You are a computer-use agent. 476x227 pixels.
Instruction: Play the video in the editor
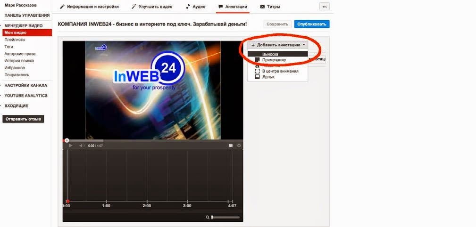point(70,146)
